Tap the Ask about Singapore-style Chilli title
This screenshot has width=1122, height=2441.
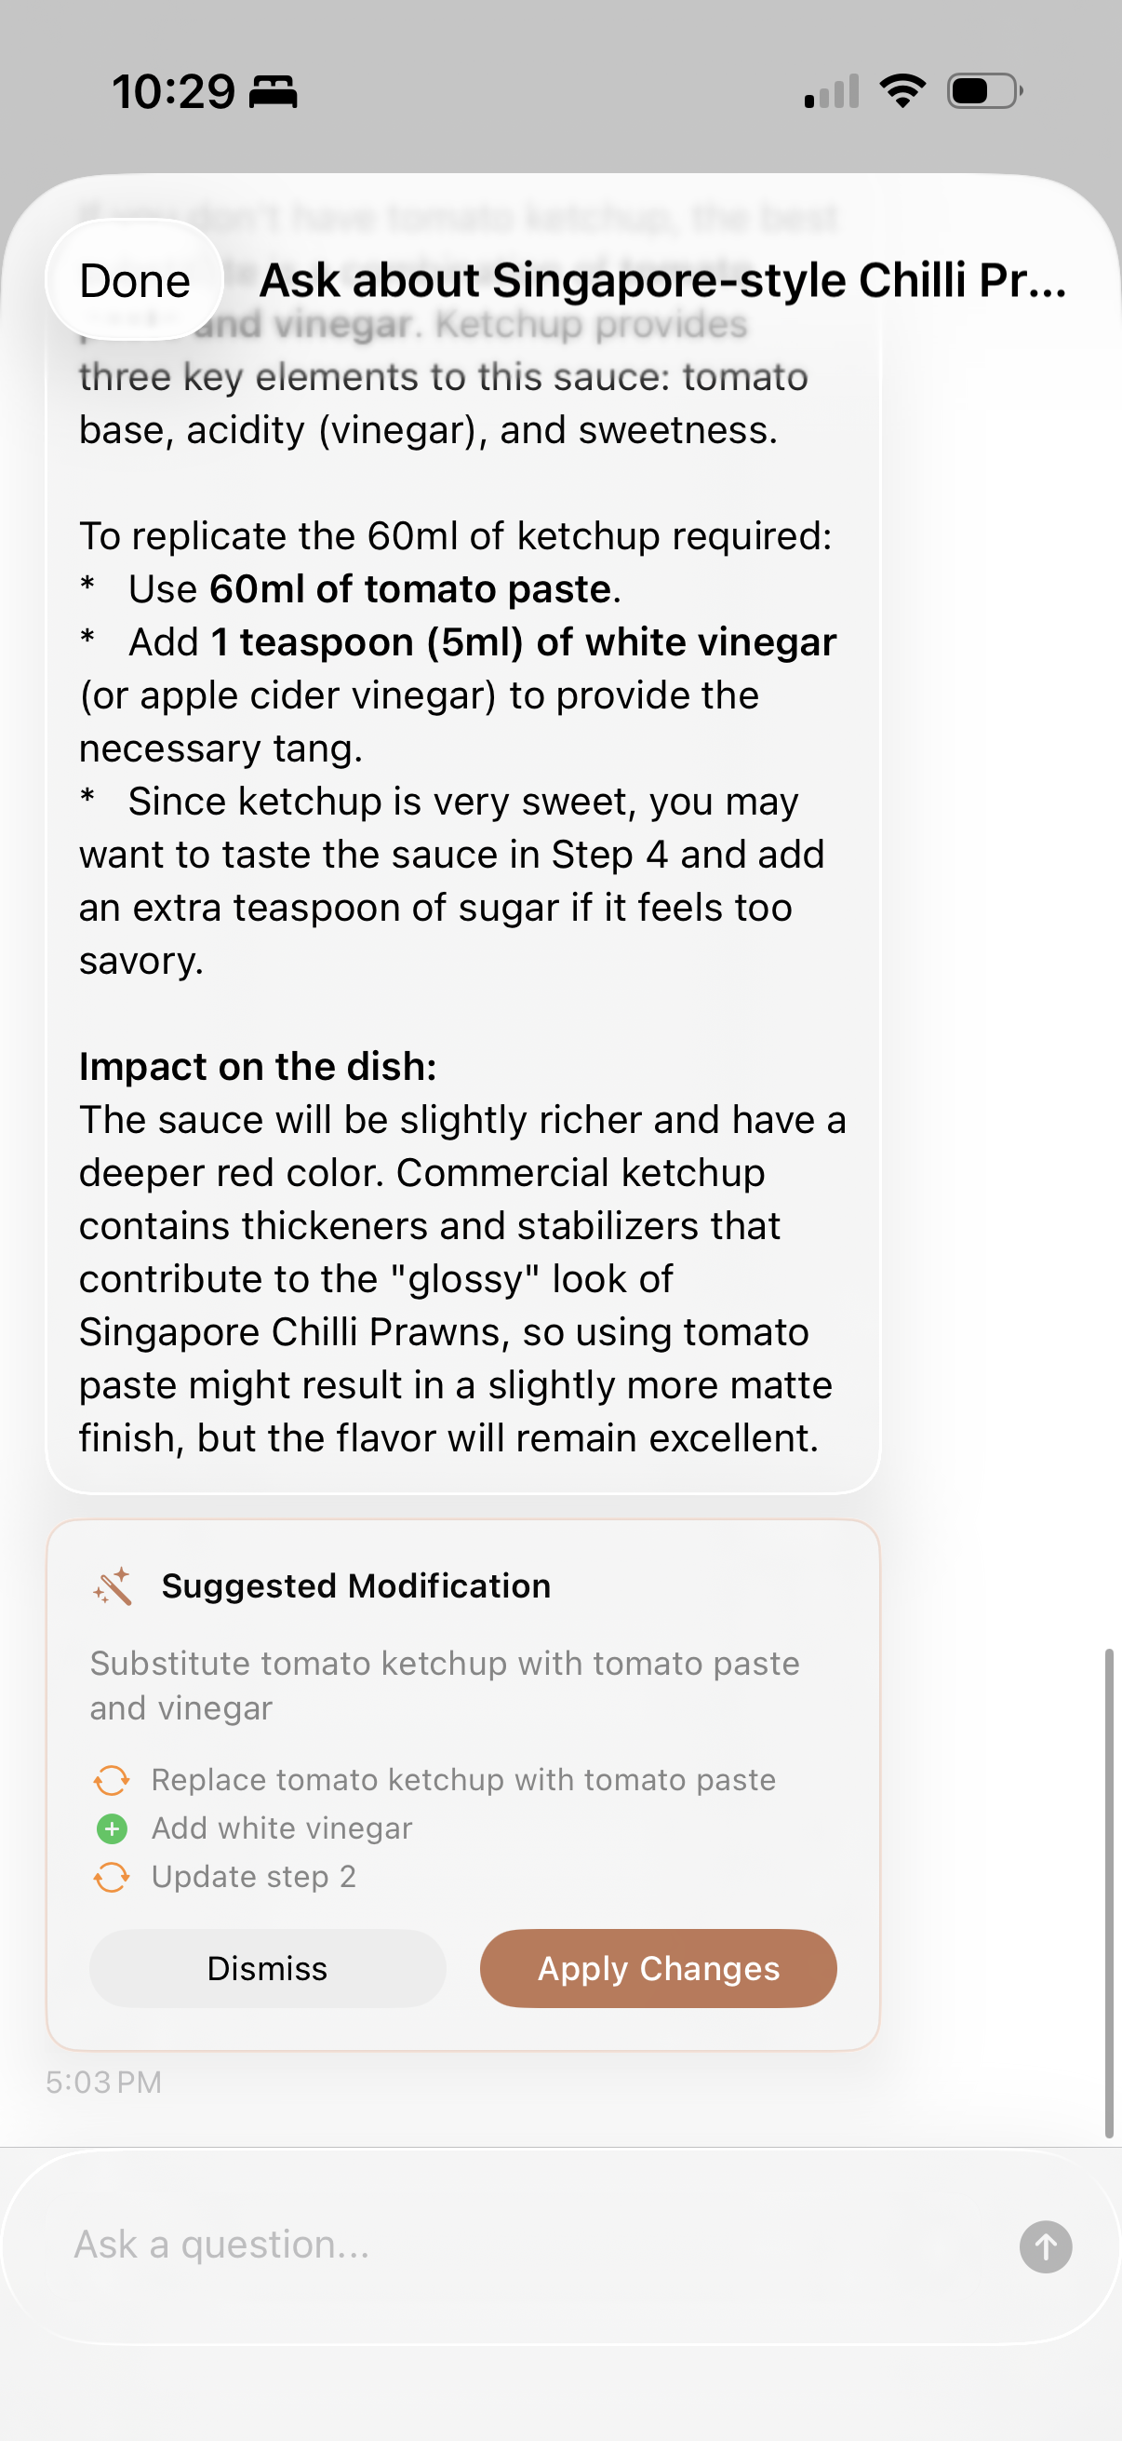coord(662,280)
